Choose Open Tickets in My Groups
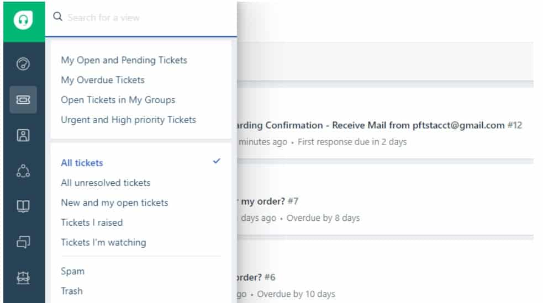The height and width of the screenshot is (303, 543). 118,100
